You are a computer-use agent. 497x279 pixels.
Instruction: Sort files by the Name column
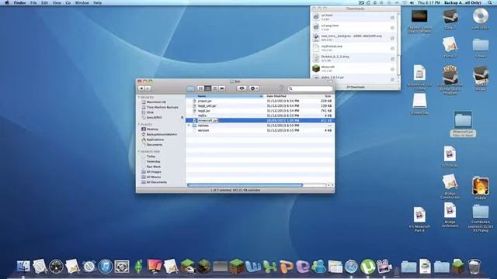click(x=224, y=96)
